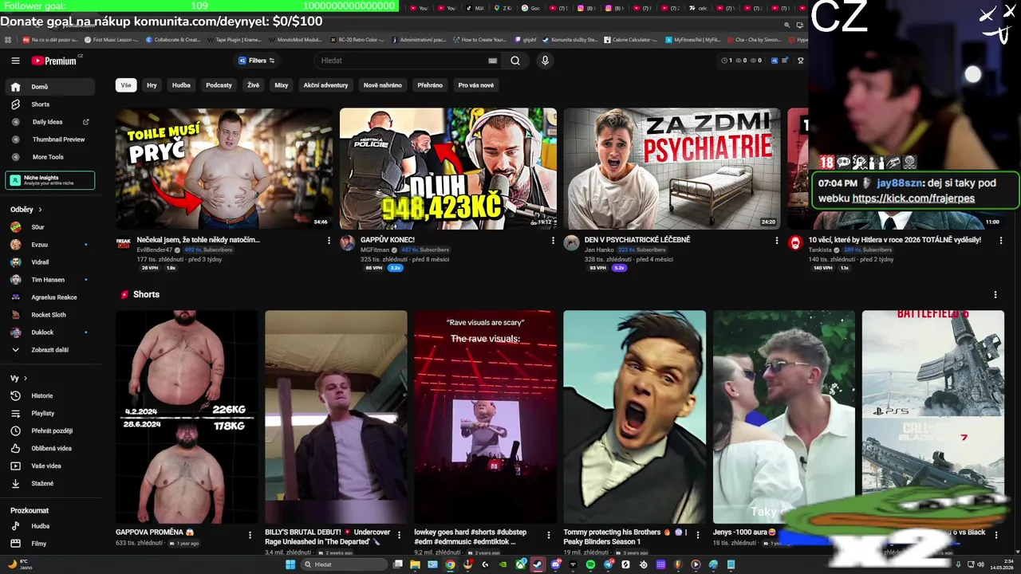
Task: Open Vidrail channel subscription
Action: click(49, 262)
